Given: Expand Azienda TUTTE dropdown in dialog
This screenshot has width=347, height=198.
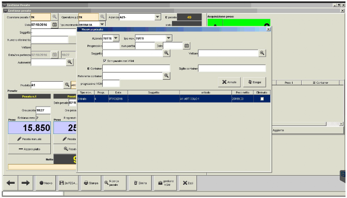Looking at the screenshot, I should [116, 38].
